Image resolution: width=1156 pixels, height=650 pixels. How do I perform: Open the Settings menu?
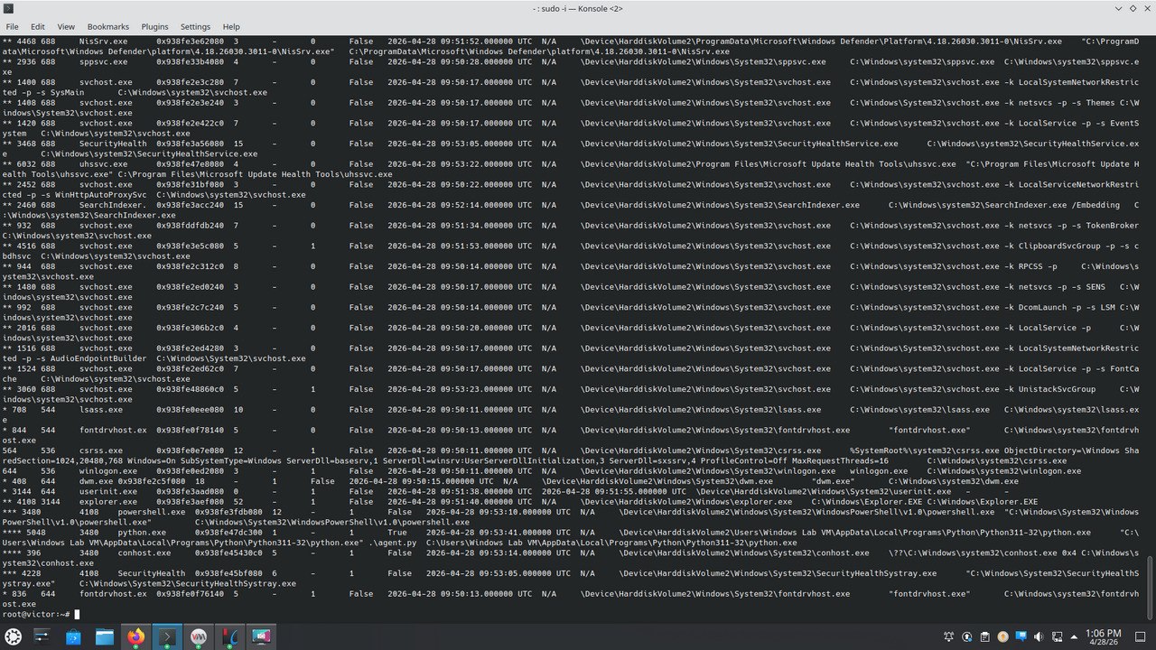tap(195, 27)
